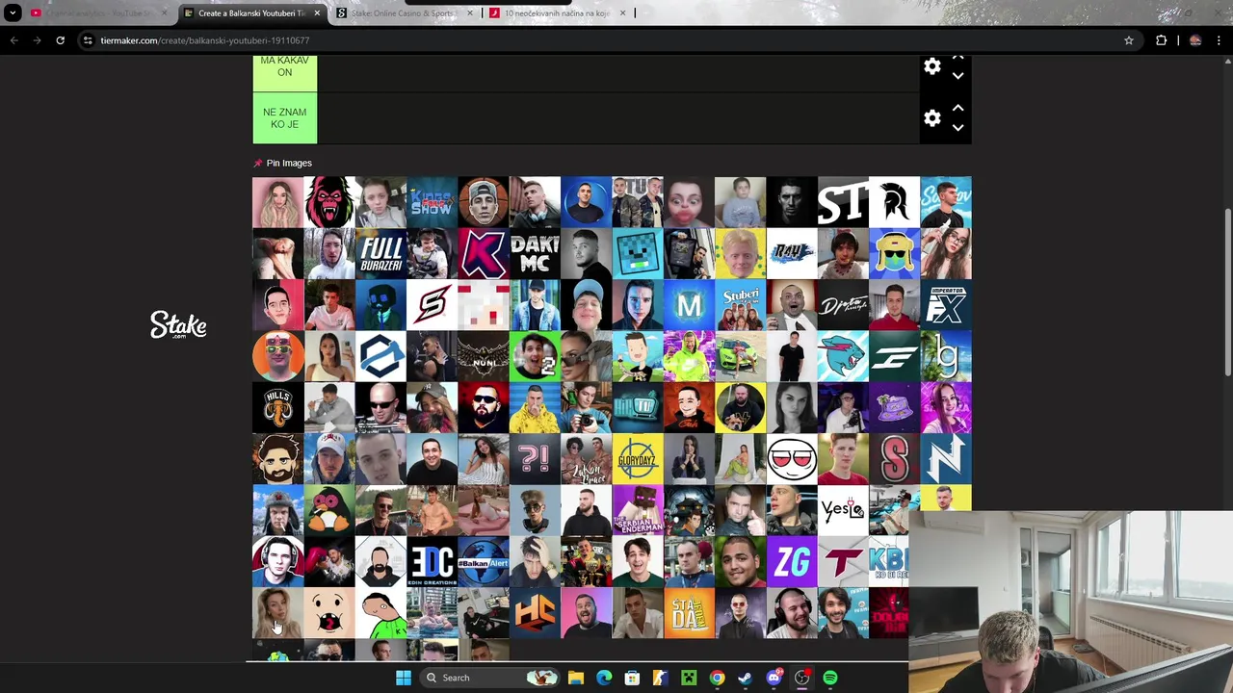Screen dimensions: 1233x693
Task: Open the browser profile avatar
Action: point(1195,40)
